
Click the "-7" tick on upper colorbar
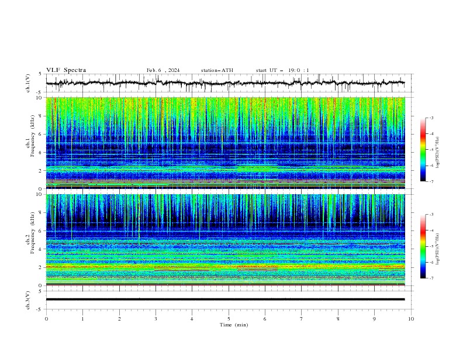click(431, 181)
